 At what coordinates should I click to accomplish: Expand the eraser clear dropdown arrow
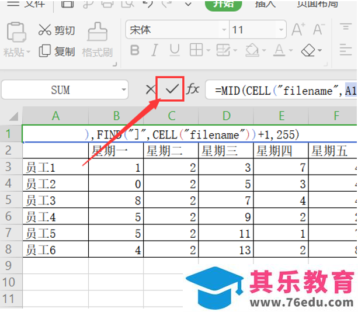tap(319, 50)
